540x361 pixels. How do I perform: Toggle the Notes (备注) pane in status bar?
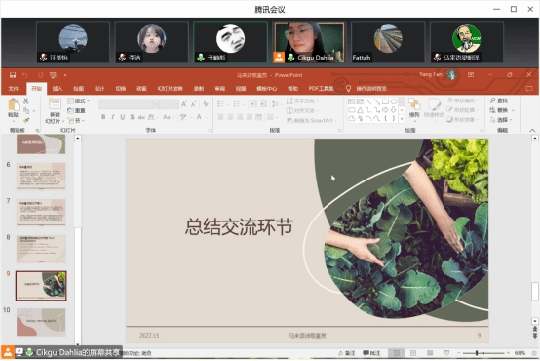tap(346, 353)
